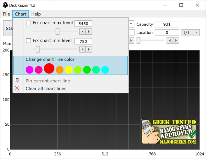Image resolution: width=206 pixels, height=159 pixels.
Task: Edit the Capacity field showing 931
Action: [167, 24]
